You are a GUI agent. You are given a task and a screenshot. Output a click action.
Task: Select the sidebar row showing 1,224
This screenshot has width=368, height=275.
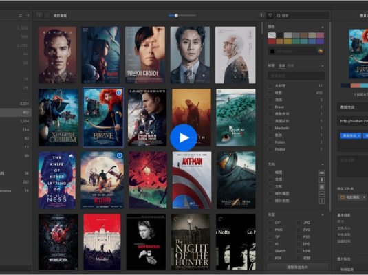pos(16,121)
